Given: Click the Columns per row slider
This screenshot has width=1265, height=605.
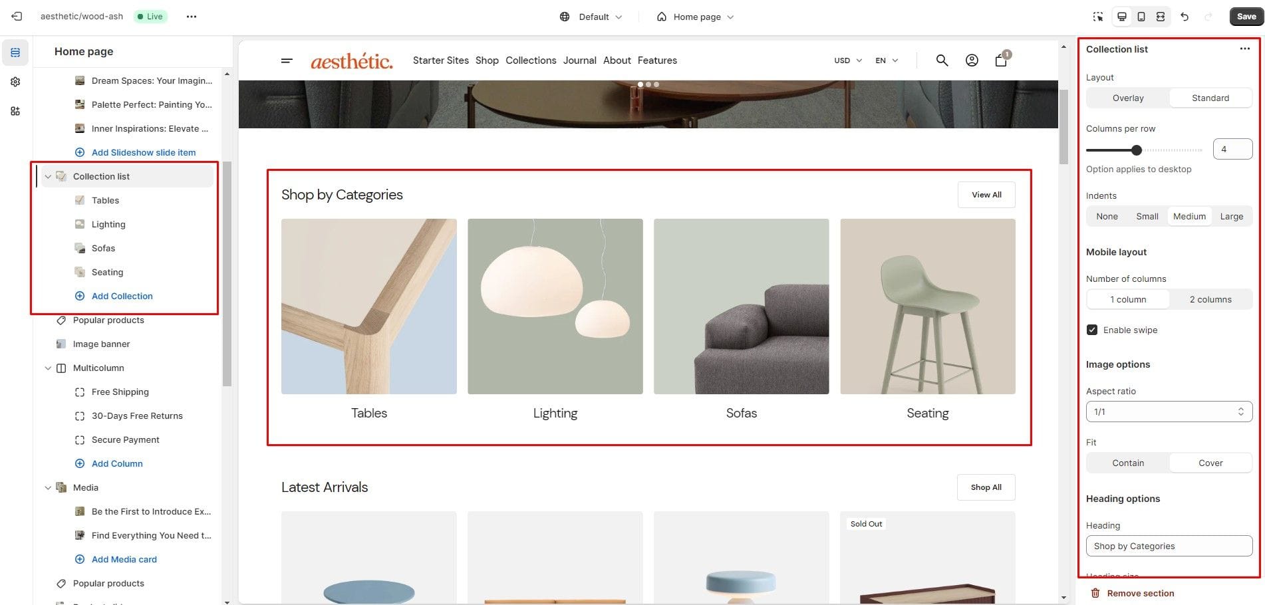Looking at the screenshot, I should tap(1144, 150).
